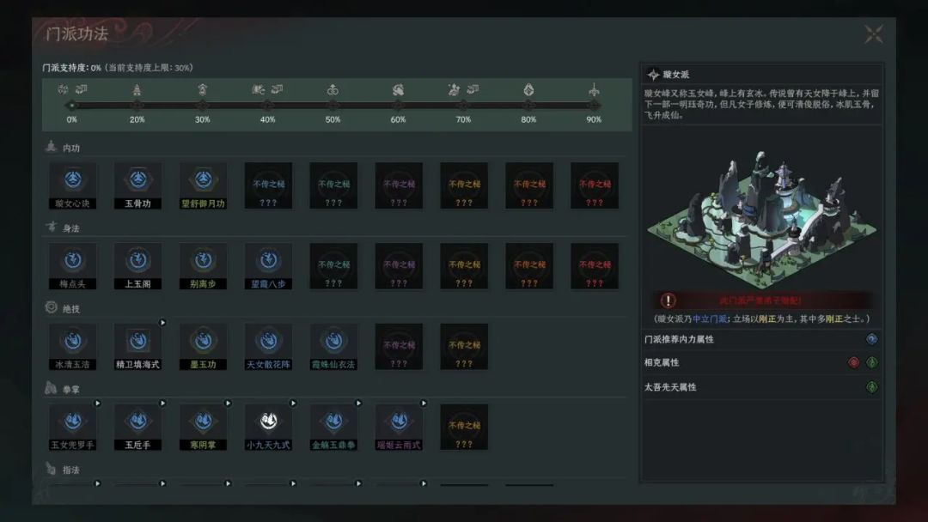Screen dimensions: 928x522
Task: Expand the arrow on 玉卮手
Action: click(162, 404)
